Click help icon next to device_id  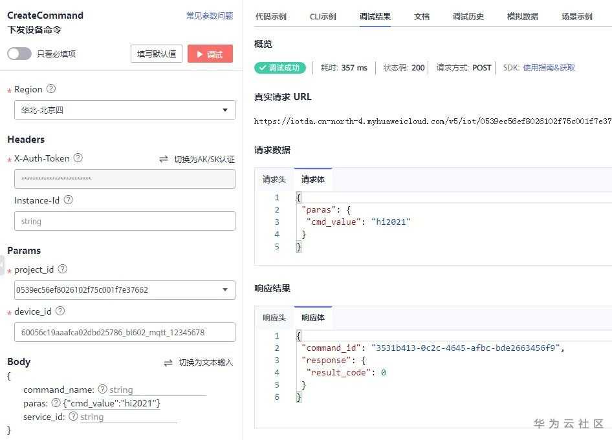(60, 311)
